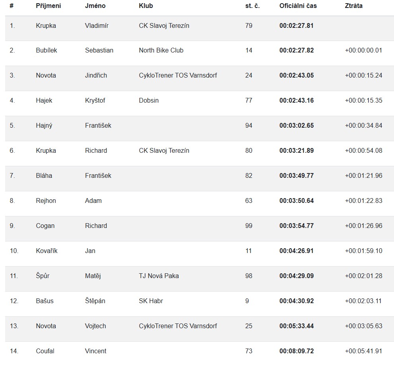Click the Oficiální čas column header
Image resolution: width=394 pixels, height=366 pixels.
click(298, 6)
